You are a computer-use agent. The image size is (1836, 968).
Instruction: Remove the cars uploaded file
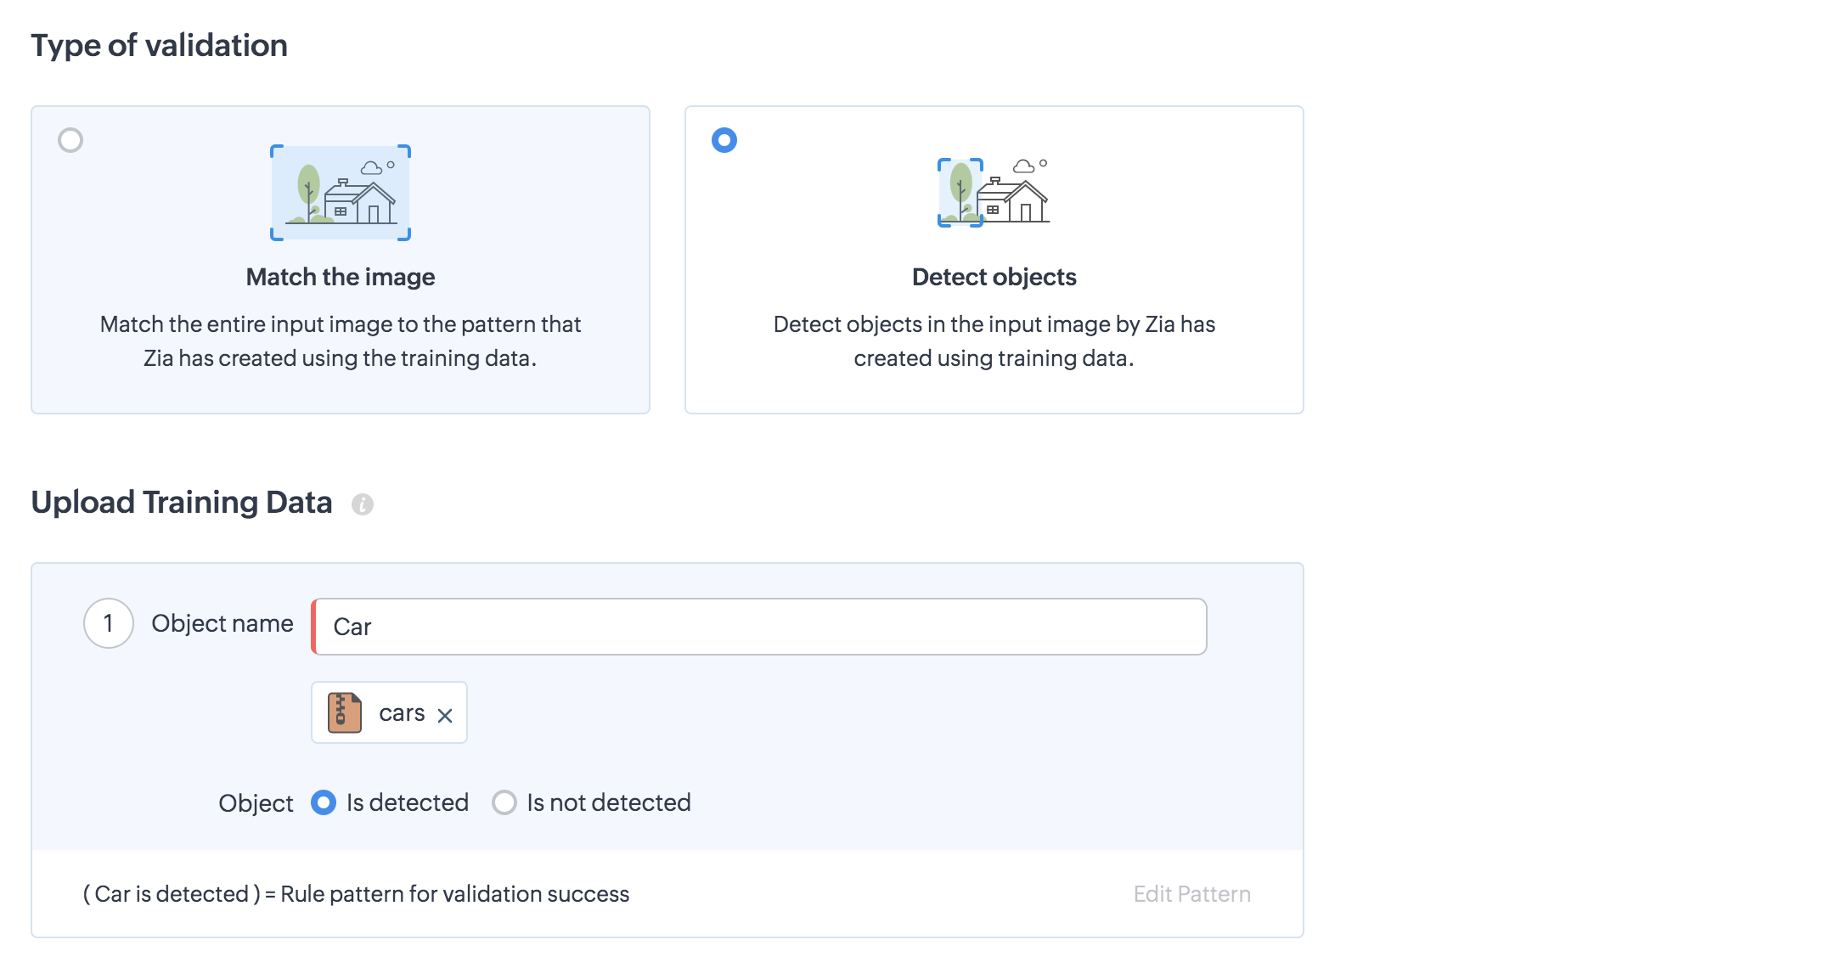pyautogui.click(x=445, y=716)
